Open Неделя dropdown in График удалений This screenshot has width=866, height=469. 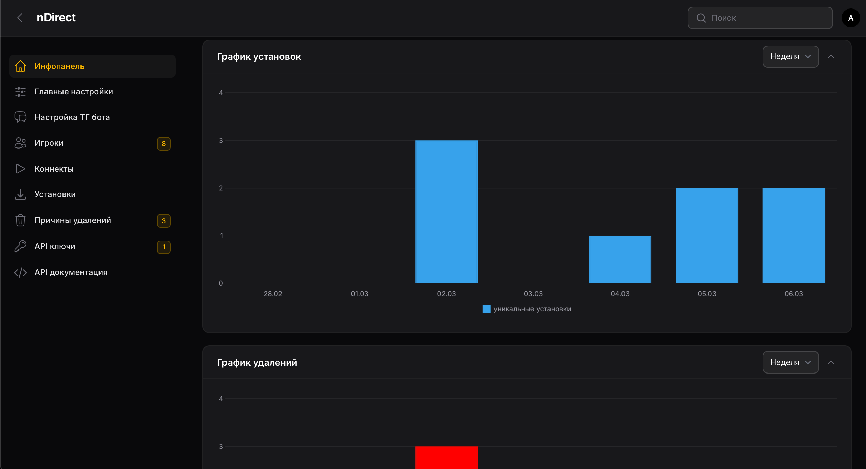[790, 362]
